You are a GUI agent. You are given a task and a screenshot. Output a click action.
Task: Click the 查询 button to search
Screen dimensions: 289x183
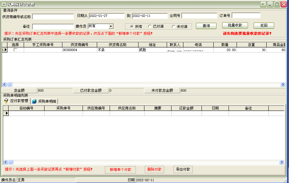pyautogui.click(x=206, y=26)
